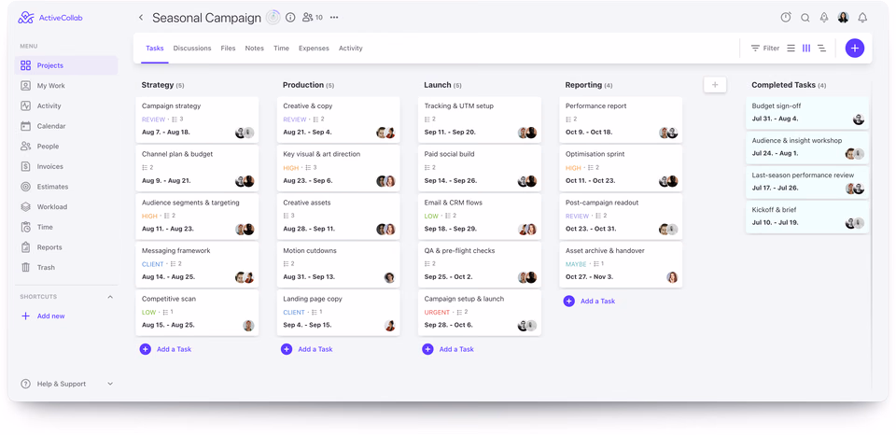Open completed task Budget sign-off
The width and height of the screenshot is (896, 435).
[x=806, y=113]
